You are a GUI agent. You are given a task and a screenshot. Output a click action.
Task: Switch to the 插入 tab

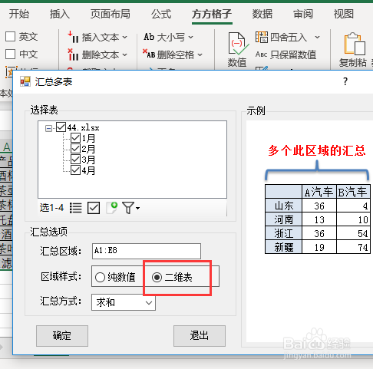(x=60, y=14)
